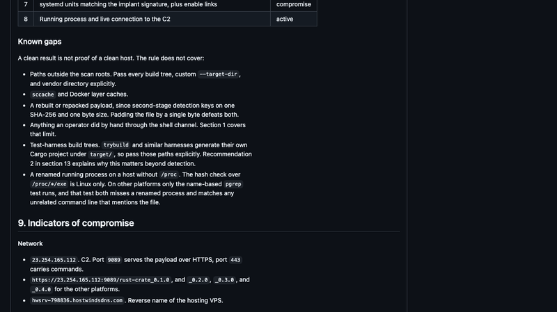Click the "Network" subheading
This screenshot has height=312, width=557.
tap(30, 244)
